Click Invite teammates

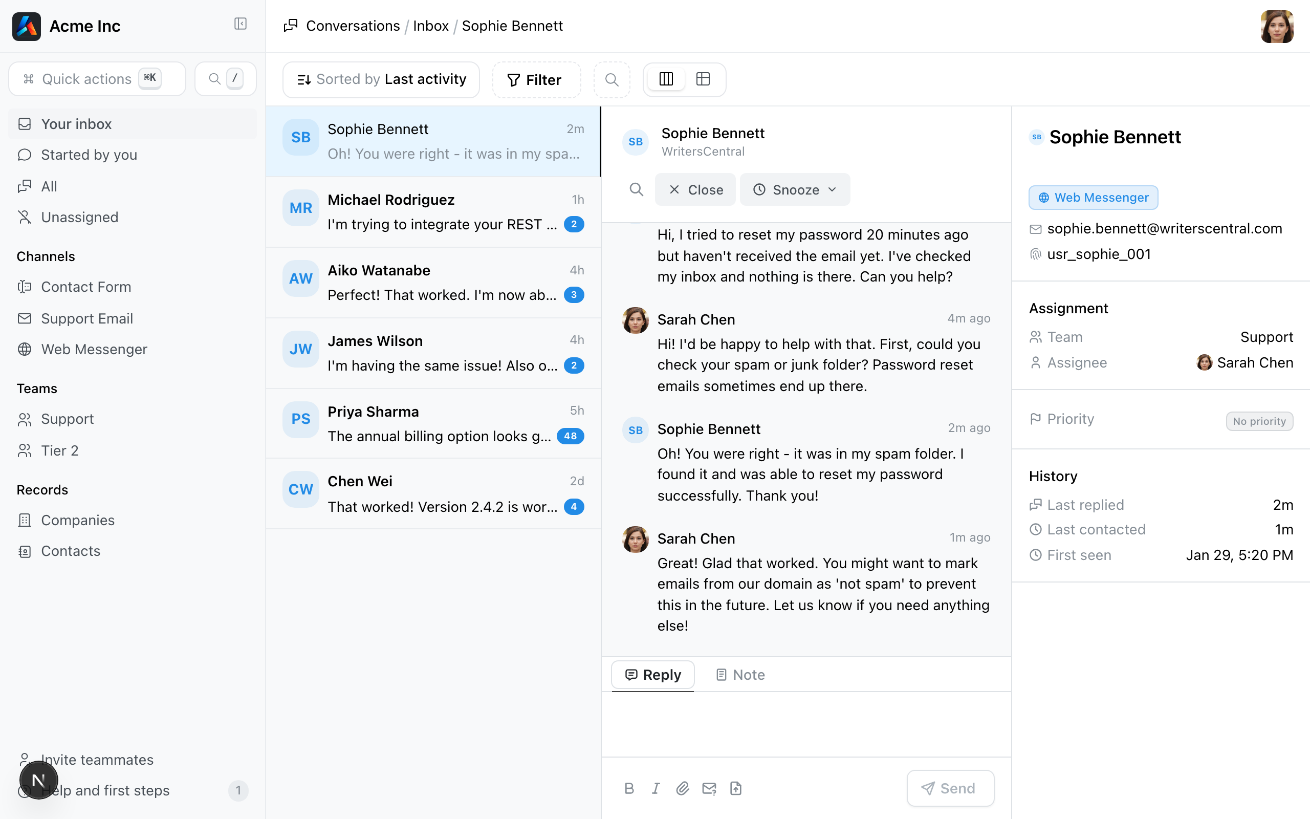click(133, 760)
